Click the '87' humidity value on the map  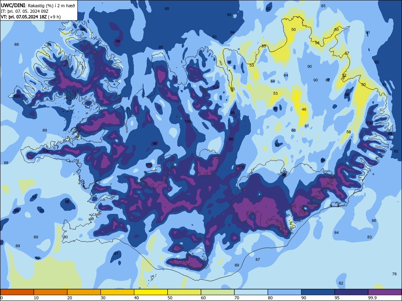258,260
